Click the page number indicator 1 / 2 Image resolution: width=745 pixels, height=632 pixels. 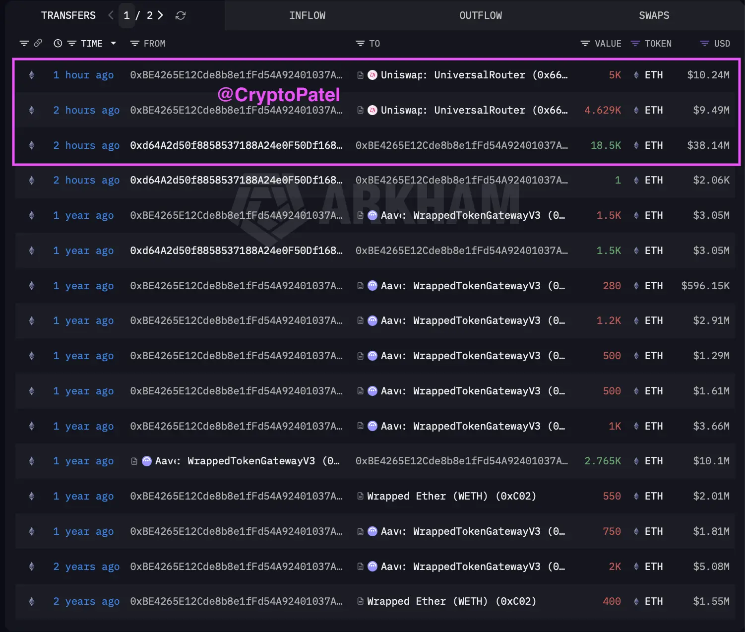pyautogui.click(x=138, y=15)
